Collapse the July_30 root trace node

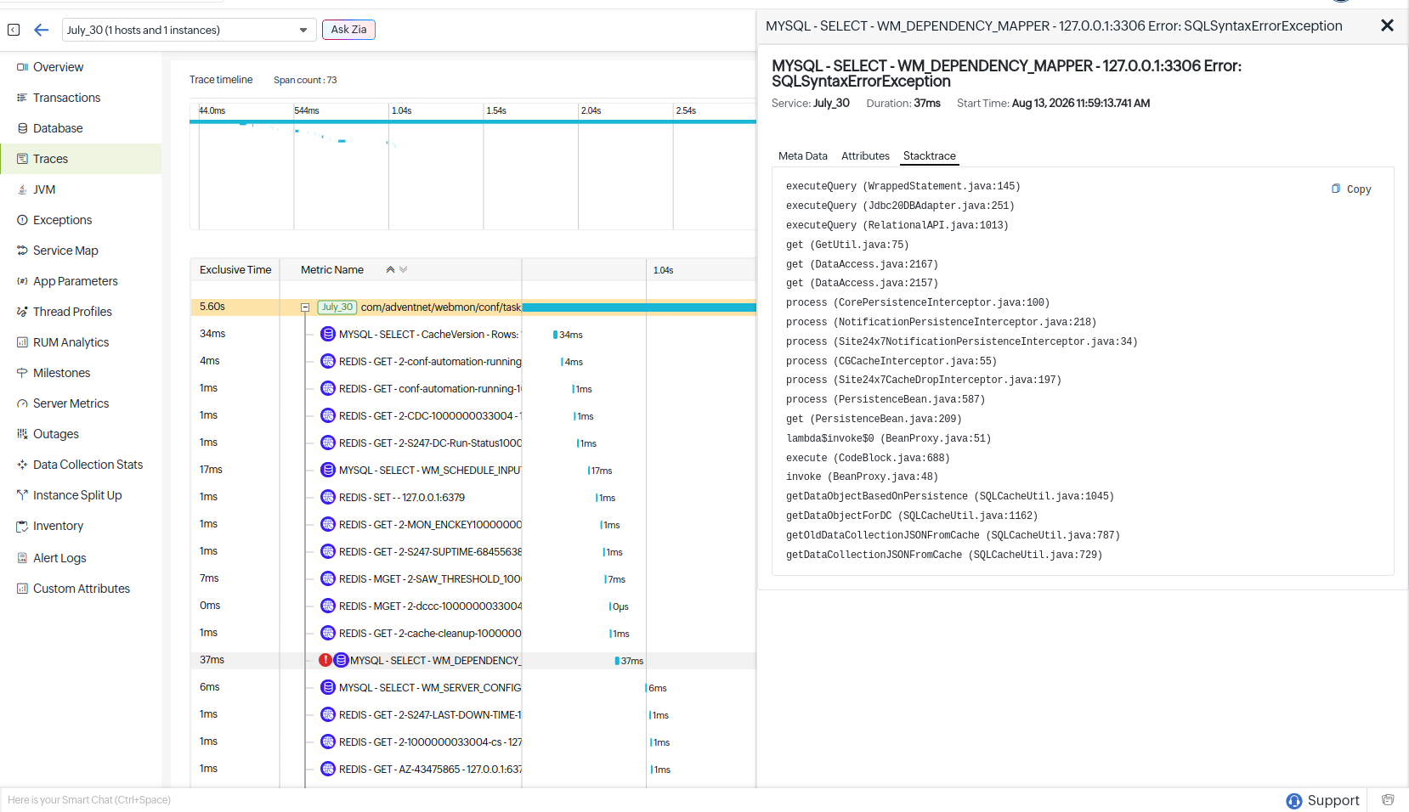(x=305, y=307)
